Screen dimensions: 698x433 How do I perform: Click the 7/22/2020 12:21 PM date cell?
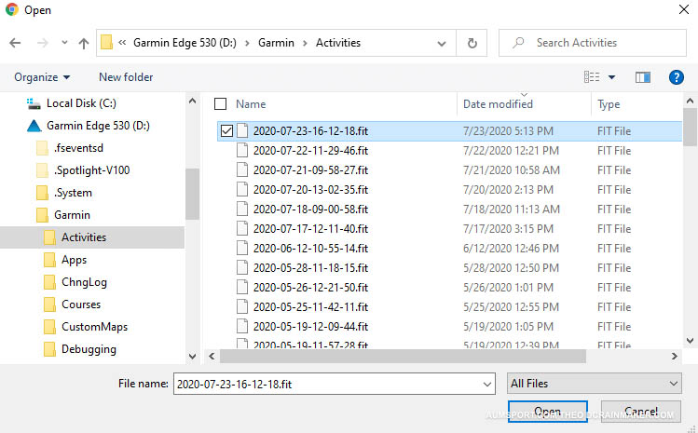[511, 151]
